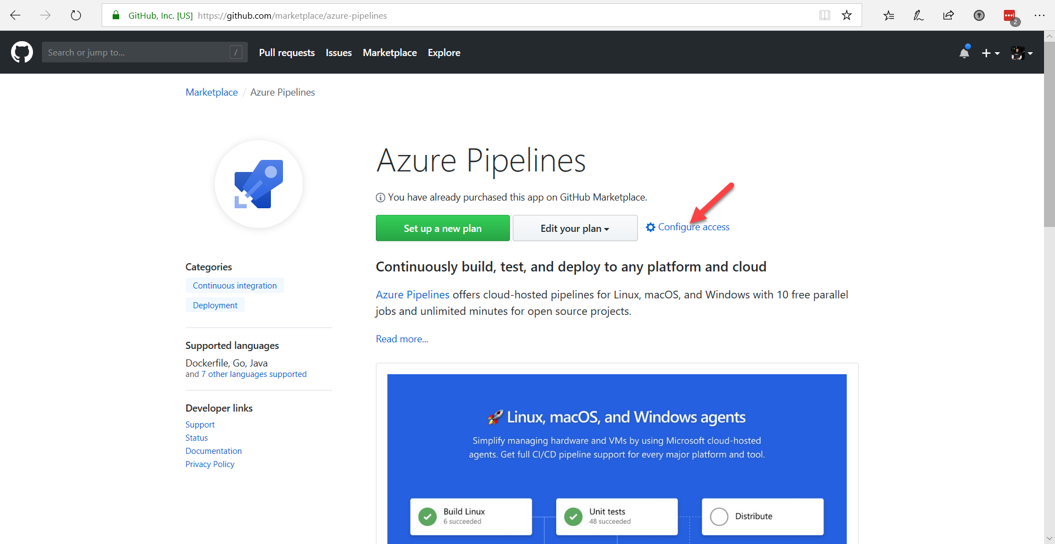Open 7 other languages supported link
The image size is (1055, 544).
tap(254, 374)
